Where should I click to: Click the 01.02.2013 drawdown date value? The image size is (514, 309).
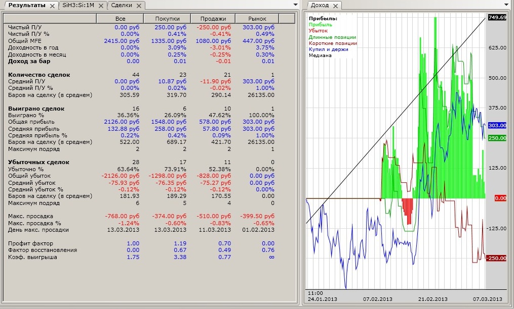(x=258, y=230)
